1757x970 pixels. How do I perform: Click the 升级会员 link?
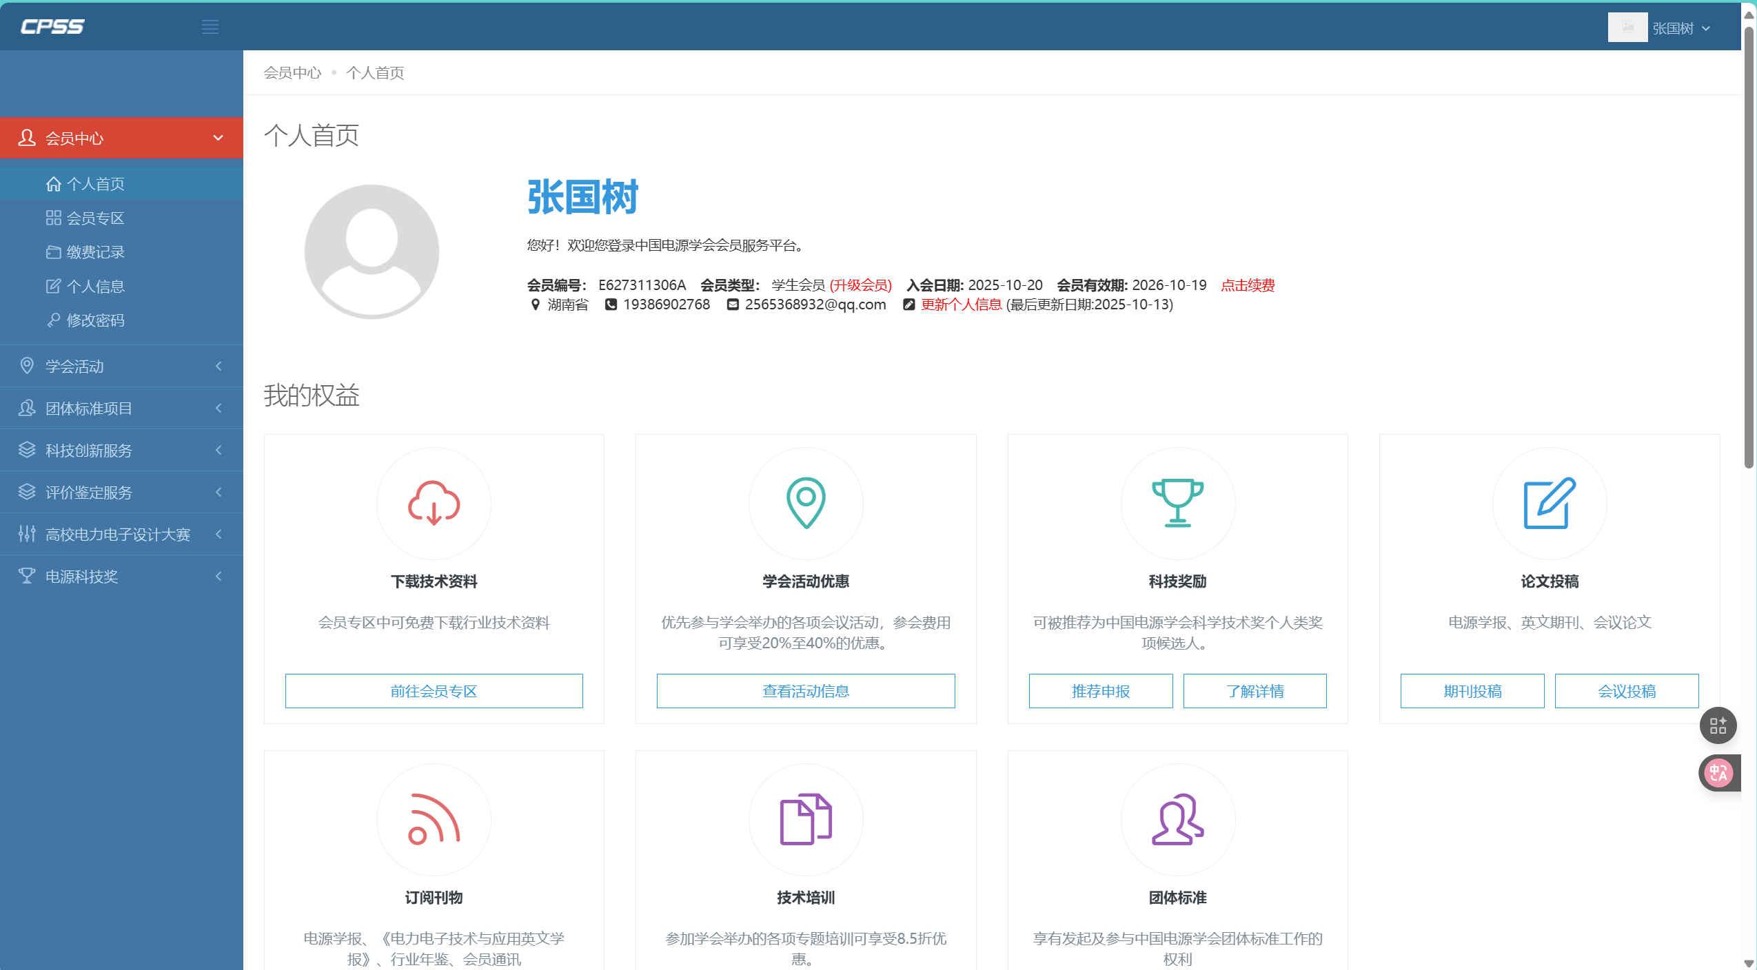pyautogui.click(x=860, y=285)
